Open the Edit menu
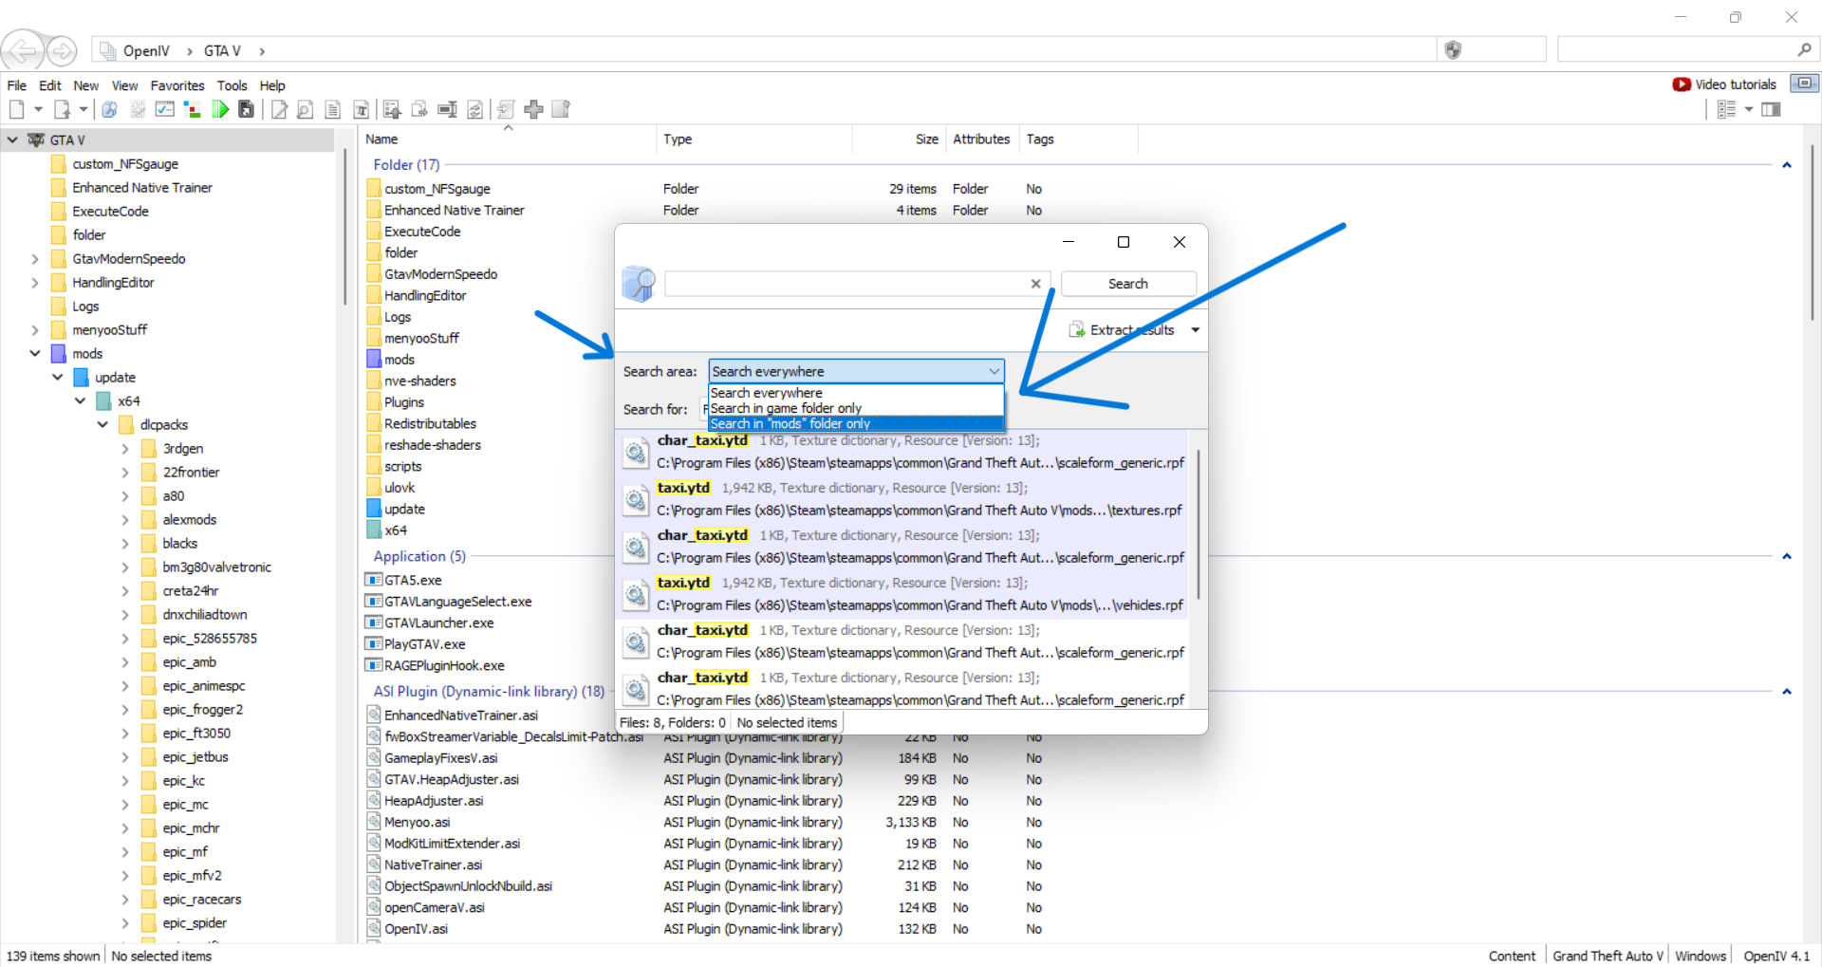The width and height of the screenshot is (1822, 967). [x=50, y=85]
